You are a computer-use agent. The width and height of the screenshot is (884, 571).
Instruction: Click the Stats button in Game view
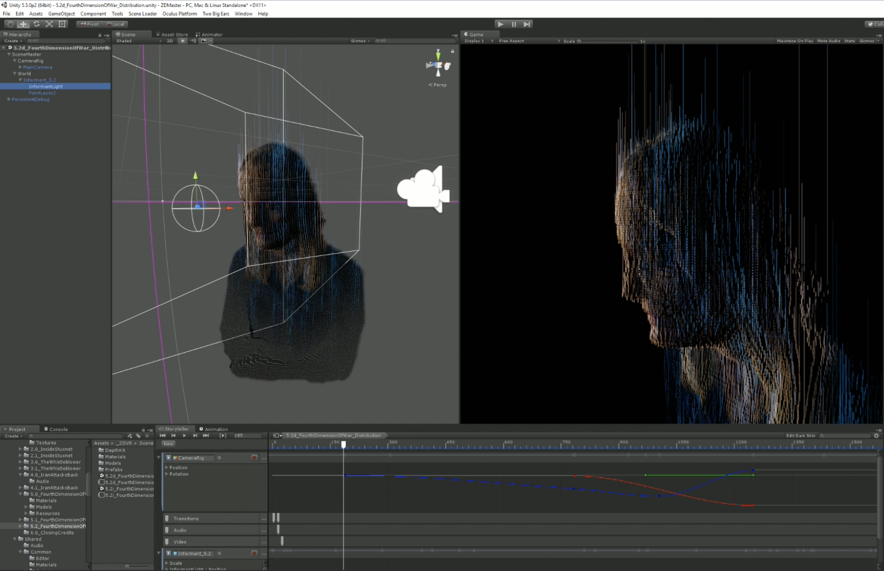(850, 41)
